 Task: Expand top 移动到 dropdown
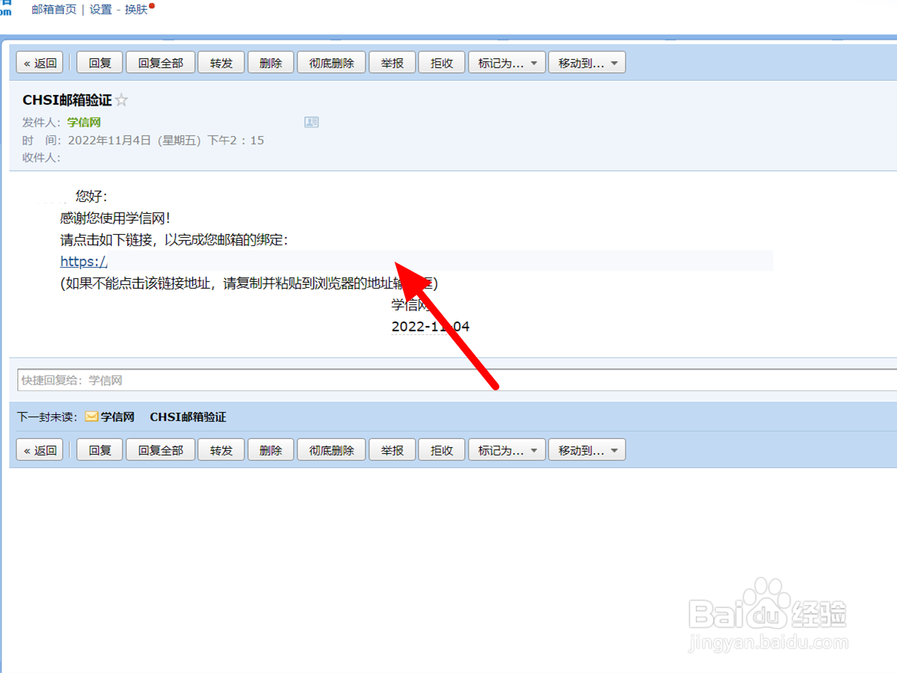pyautogui.click(x=587, y=64)
